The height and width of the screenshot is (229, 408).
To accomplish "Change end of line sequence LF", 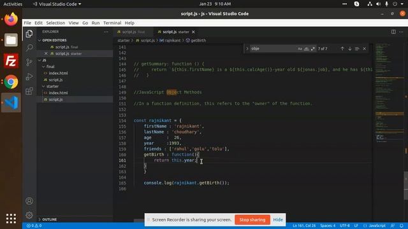I will [356, 226].
